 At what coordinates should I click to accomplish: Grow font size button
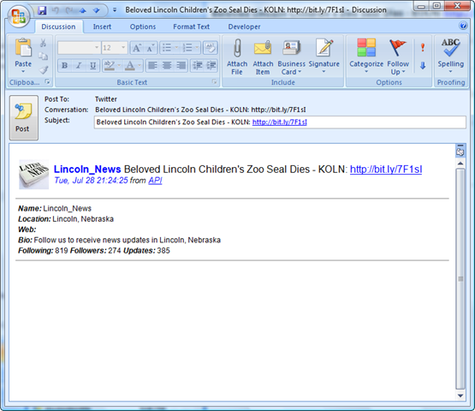click(136, 48)
